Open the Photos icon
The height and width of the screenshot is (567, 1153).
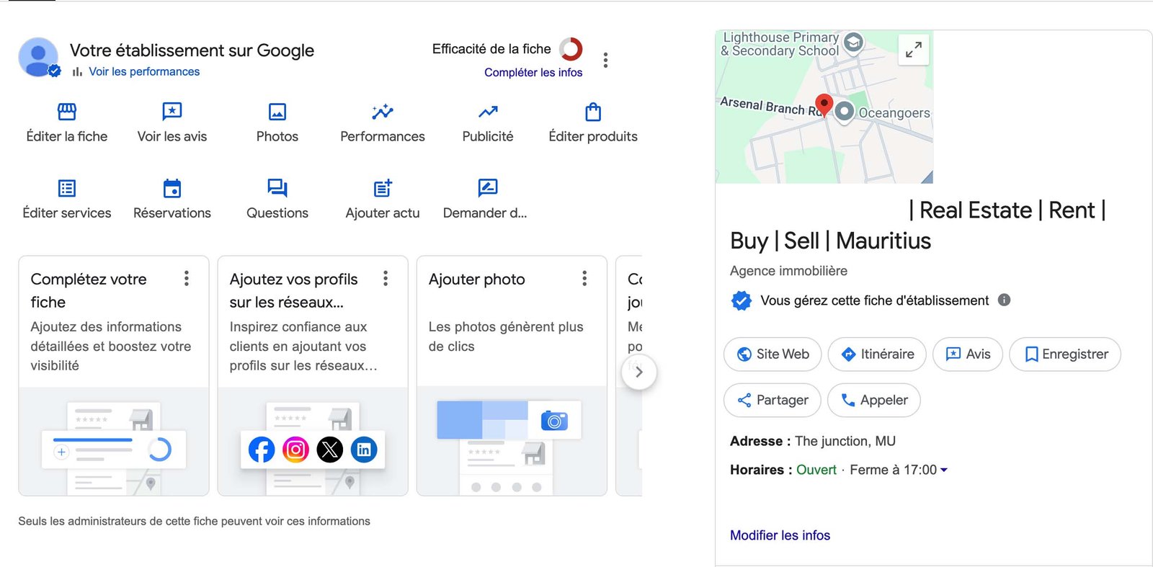tap(277, 112)
